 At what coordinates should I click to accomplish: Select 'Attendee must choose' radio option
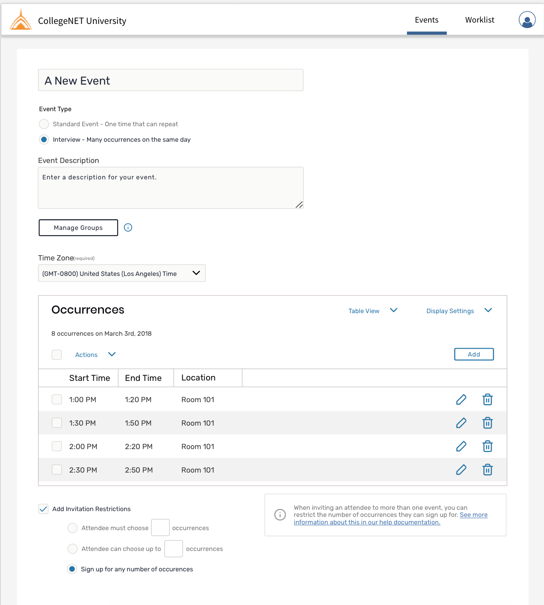click(72, 528)
